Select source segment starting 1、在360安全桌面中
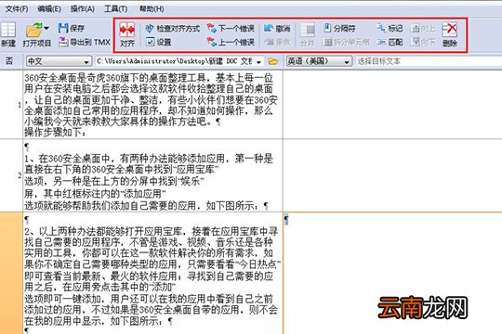 coord(152,175)
